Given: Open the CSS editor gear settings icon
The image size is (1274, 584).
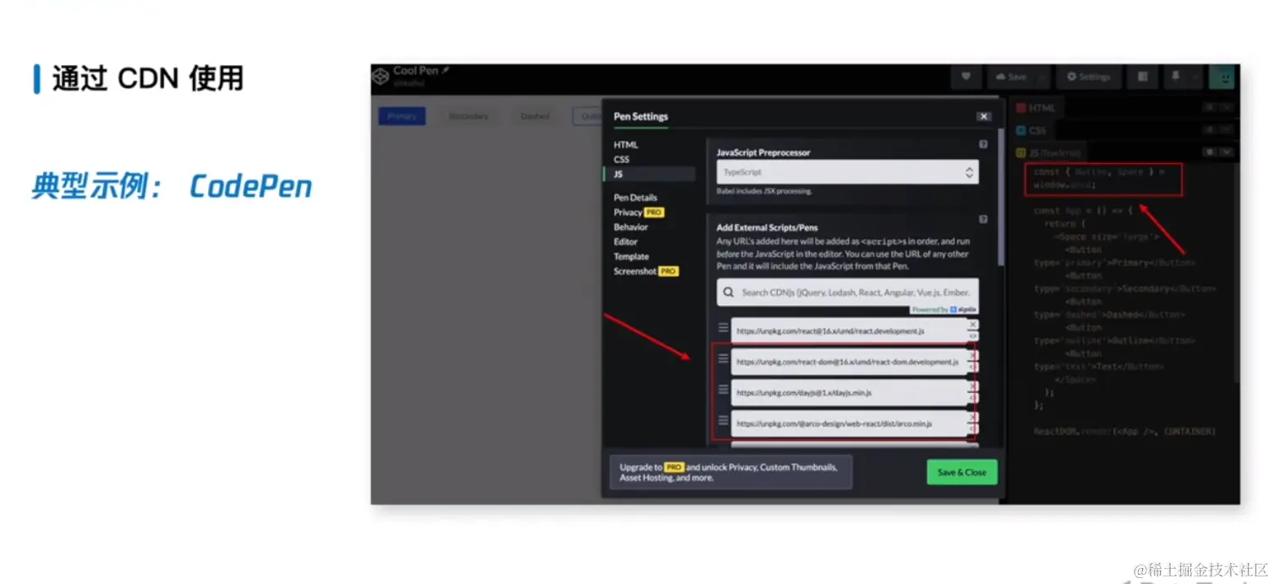Looking at the screenshot, I should tap(1211, 130).
